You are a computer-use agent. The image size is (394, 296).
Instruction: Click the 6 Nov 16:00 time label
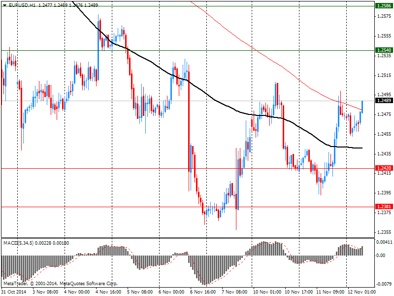point(203,292)
